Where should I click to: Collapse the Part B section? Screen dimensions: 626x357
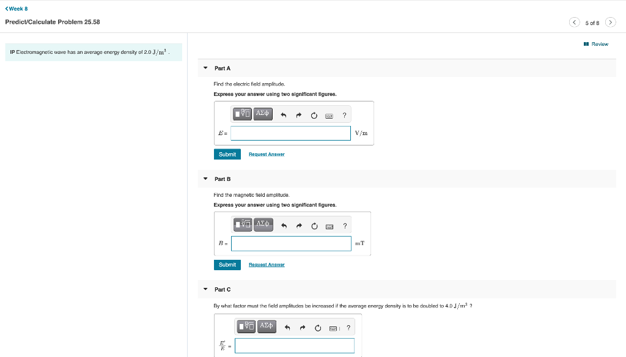(205, 178)
